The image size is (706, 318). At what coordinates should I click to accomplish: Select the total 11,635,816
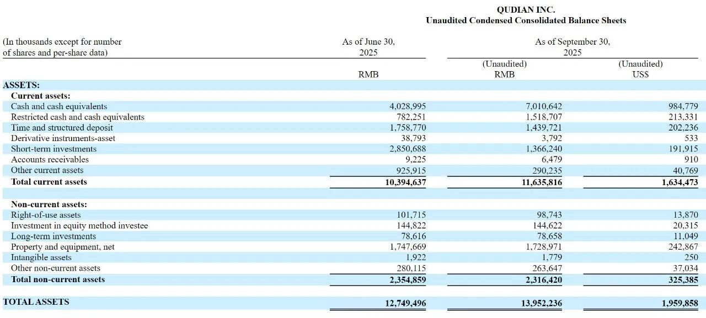pos(542,182)
